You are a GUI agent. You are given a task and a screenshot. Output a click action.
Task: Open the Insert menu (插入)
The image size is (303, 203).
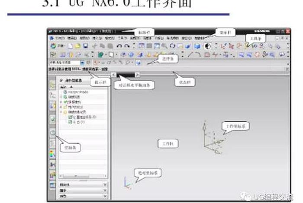[97, 38]
